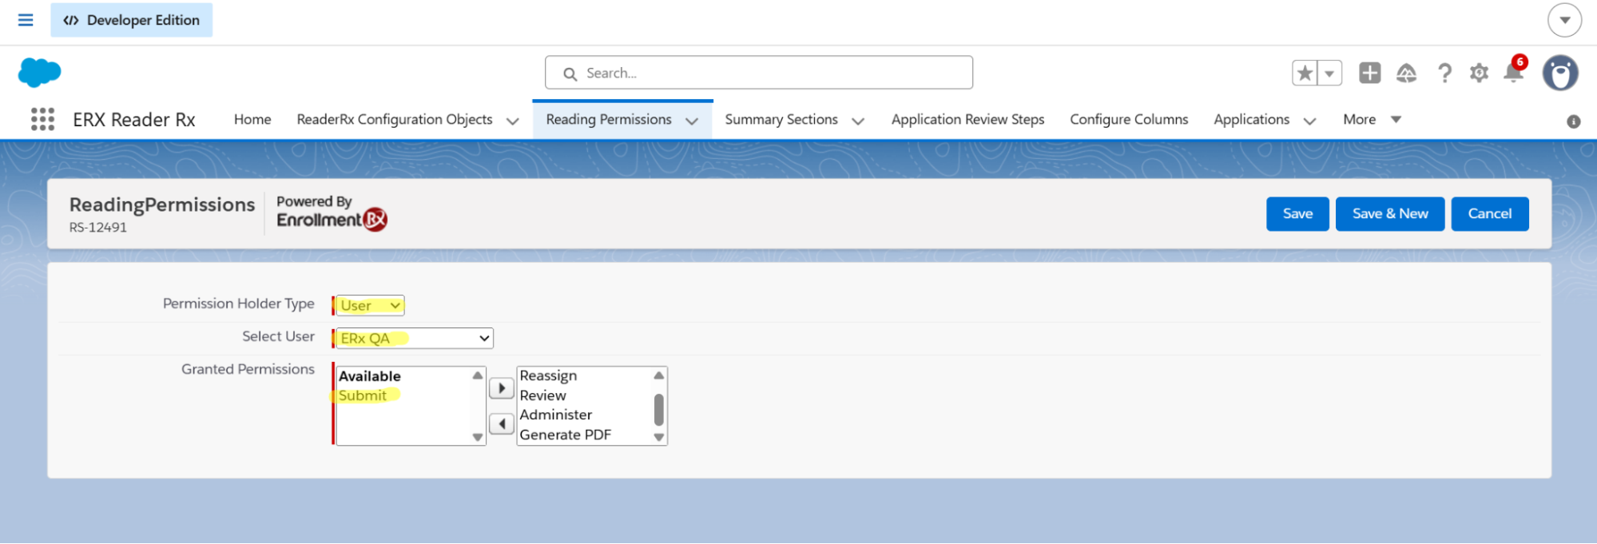Select the Reading Permissions tab
Screen dimensions: 1597x544
pos(609,119)
